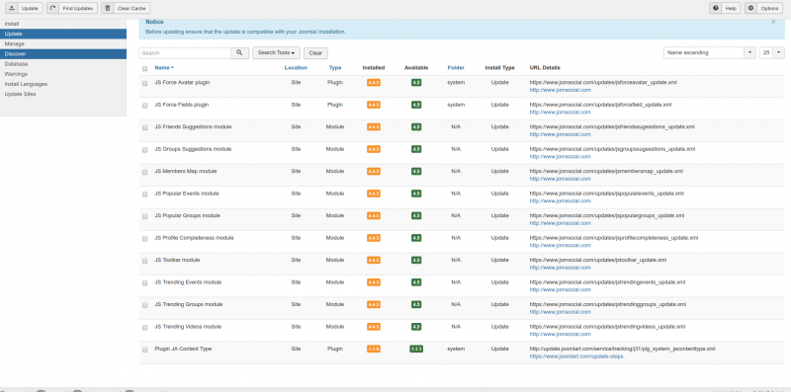Click the Update toolbar button
Screen dimensions: 791x392
pos(24,8)
